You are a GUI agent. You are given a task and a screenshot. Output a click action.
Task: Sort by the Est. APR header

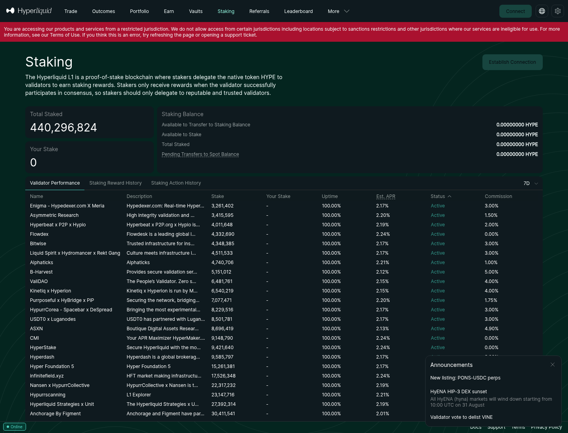point(386,196)
